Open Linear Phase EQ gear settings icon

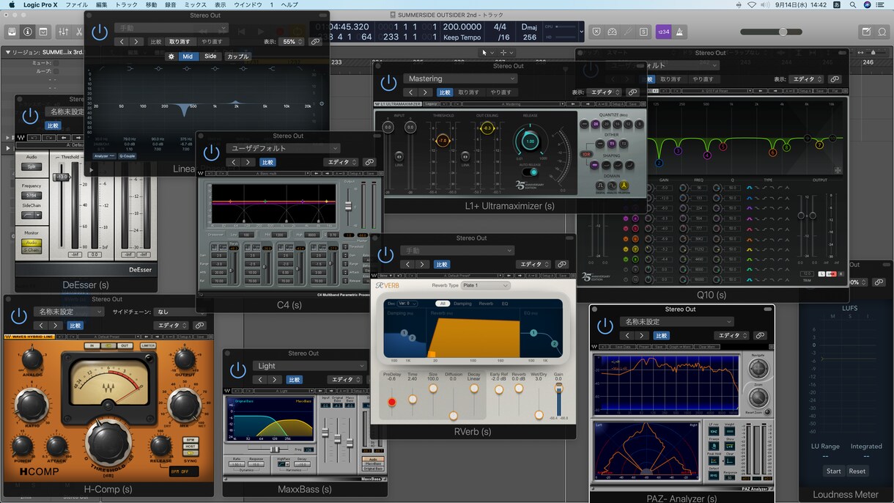(171, 56)
